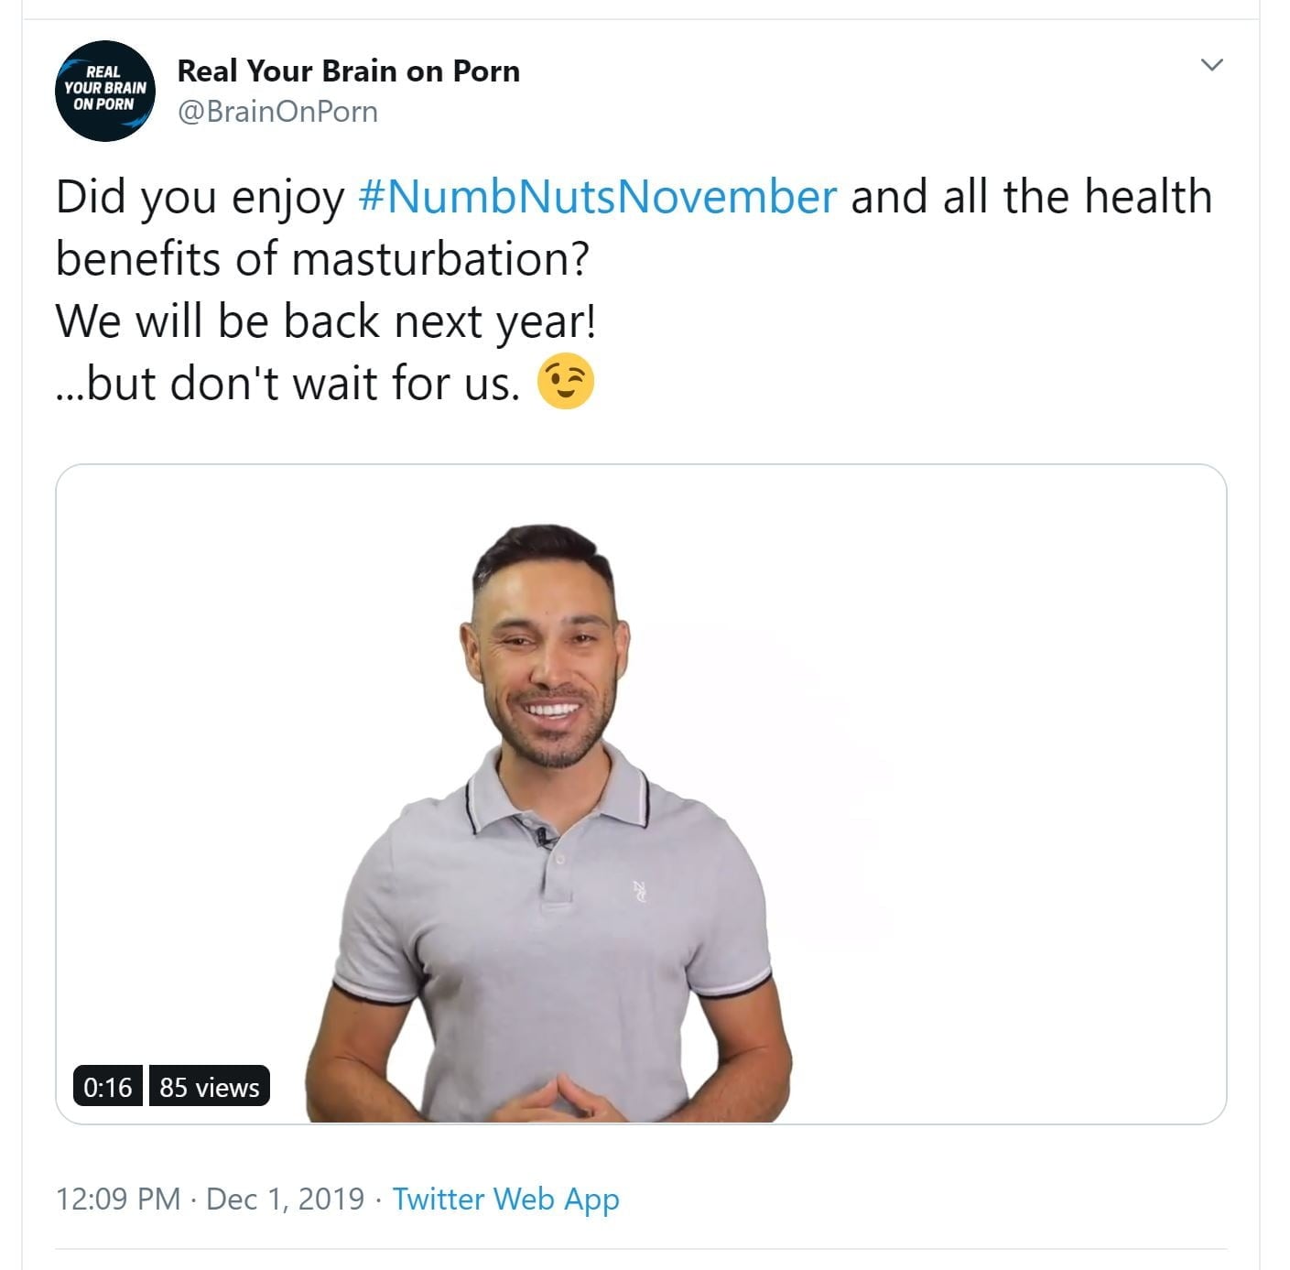
Task: Click the Dec 1, 2019 date
Action: point(286,1199)
